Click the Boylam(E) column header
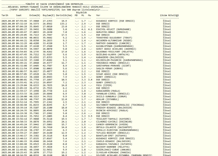 (49, 15)
